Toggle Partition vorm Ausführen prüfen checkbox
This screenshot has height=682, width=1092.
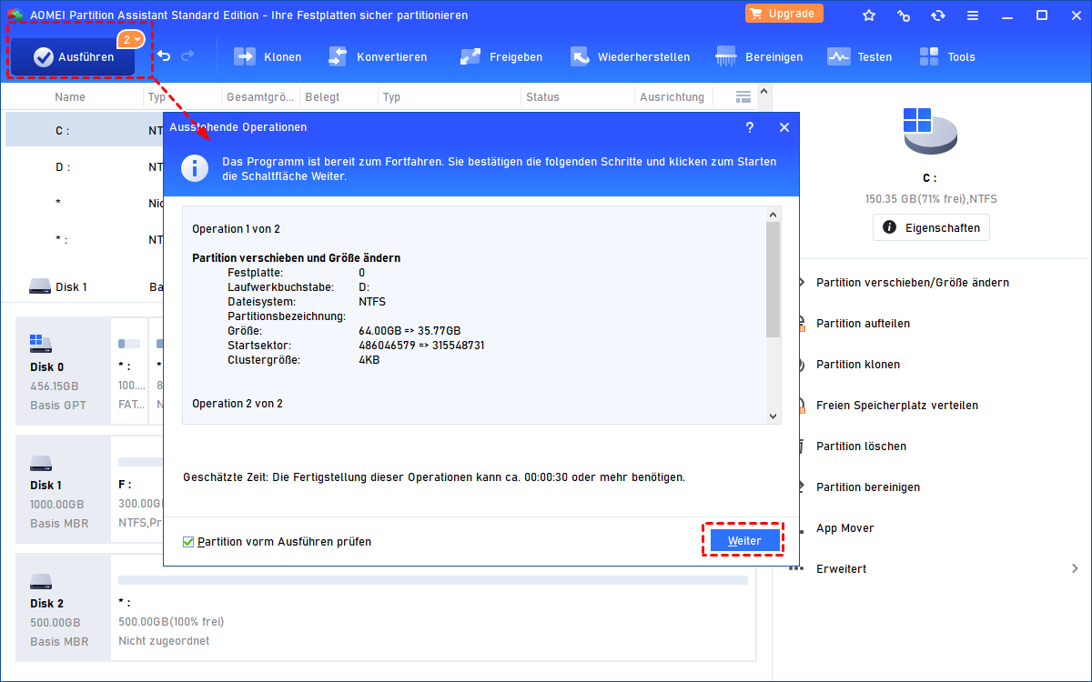[188, 542]
